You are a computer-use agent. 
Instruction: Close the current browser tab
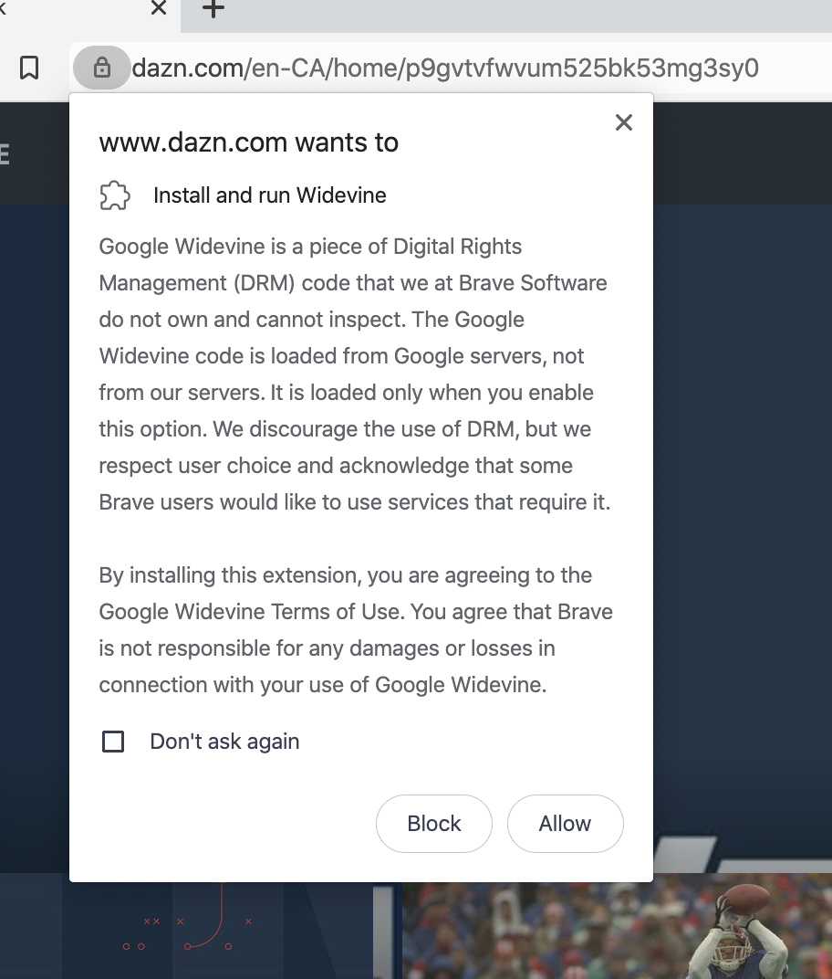(159, 8)
